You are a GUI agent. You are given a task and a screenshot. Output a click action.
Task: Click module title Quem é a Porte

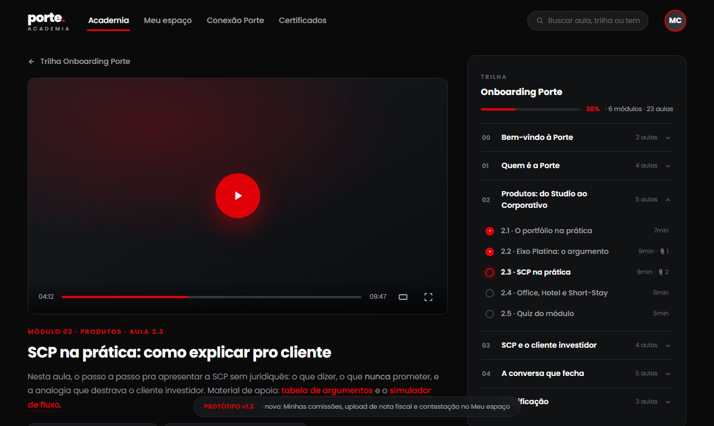tap(530, 166)
